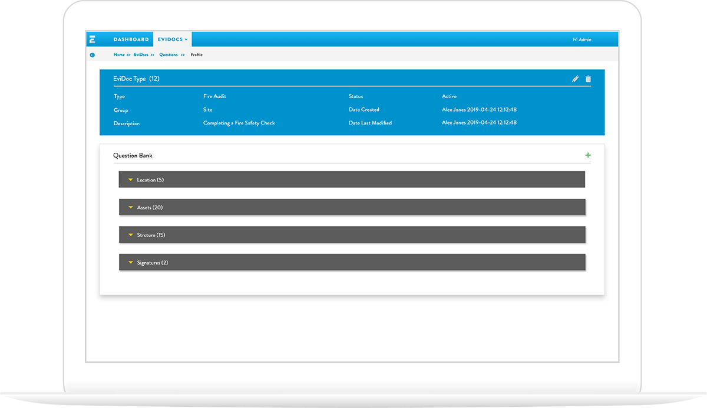
Task: Click the yellow chevron on Location (5)
Action: coord(130,179)
